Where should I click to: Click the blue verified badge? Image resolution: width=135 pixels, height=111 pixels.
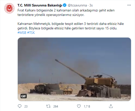pos(65,5)
